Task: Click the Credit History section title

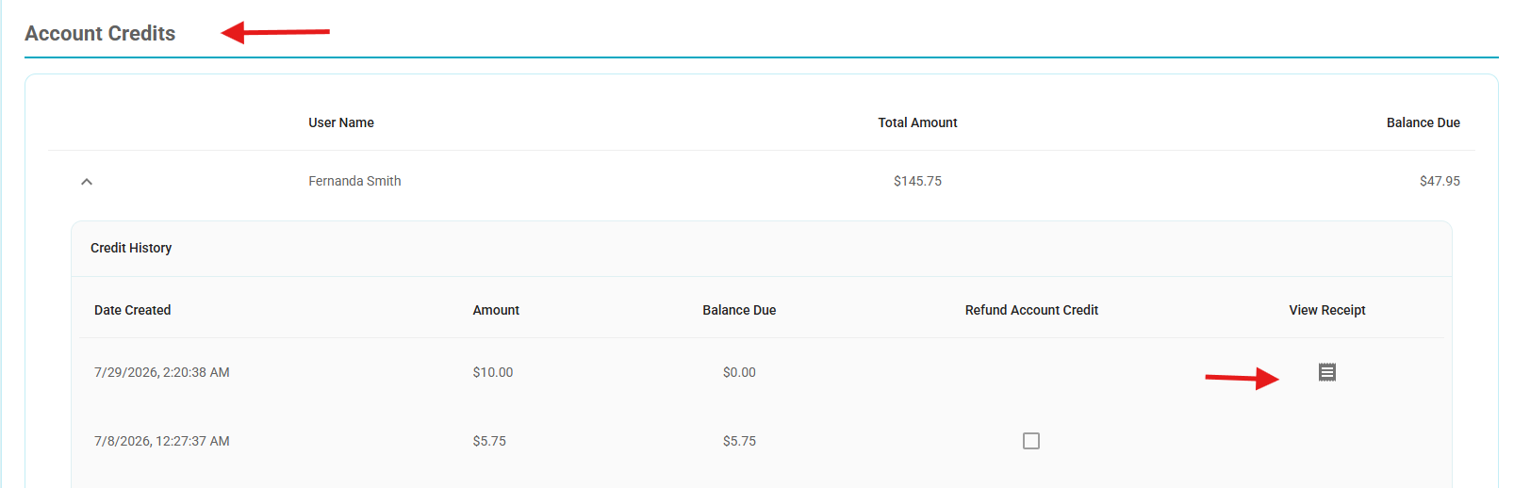Action: tap(131, 248)
